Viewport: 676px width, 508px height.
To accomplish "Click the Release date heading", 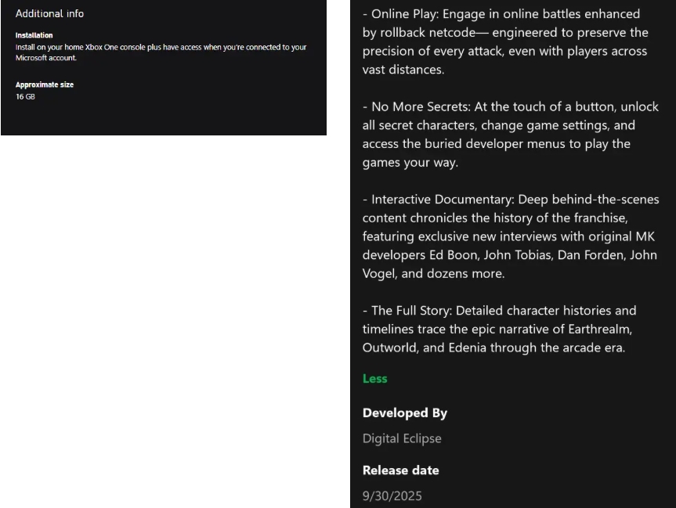I will point(400,470).
